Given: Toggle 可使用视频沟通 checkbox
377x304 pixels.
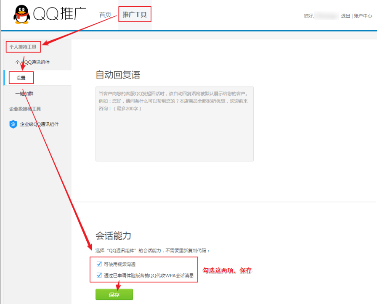Looking at the screenshot, I should click(99, 264).
